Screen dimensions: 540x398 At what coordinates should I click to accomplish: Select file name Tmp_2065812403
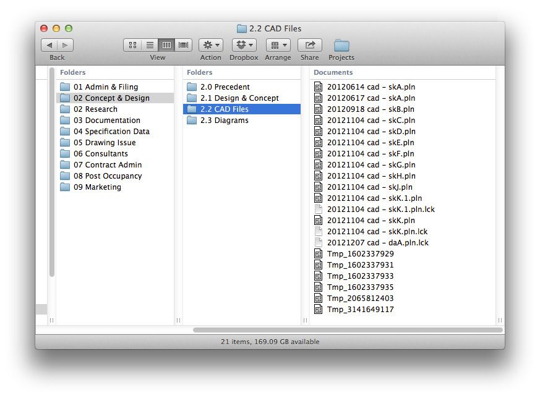[x=360, y=298]
